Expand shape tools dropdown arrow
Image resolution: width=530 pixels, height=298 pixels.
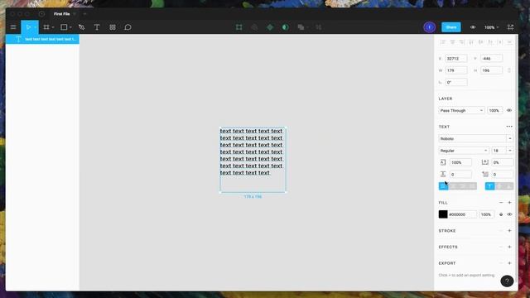click(x=70, y=27)
